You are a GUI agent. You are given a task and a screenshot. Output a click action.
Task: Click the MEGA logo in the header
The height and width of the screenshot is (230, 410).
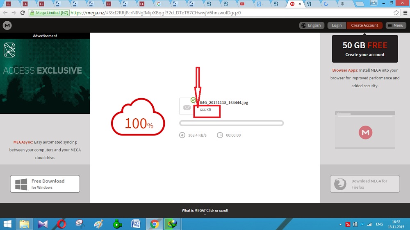[x=7, y=25]
